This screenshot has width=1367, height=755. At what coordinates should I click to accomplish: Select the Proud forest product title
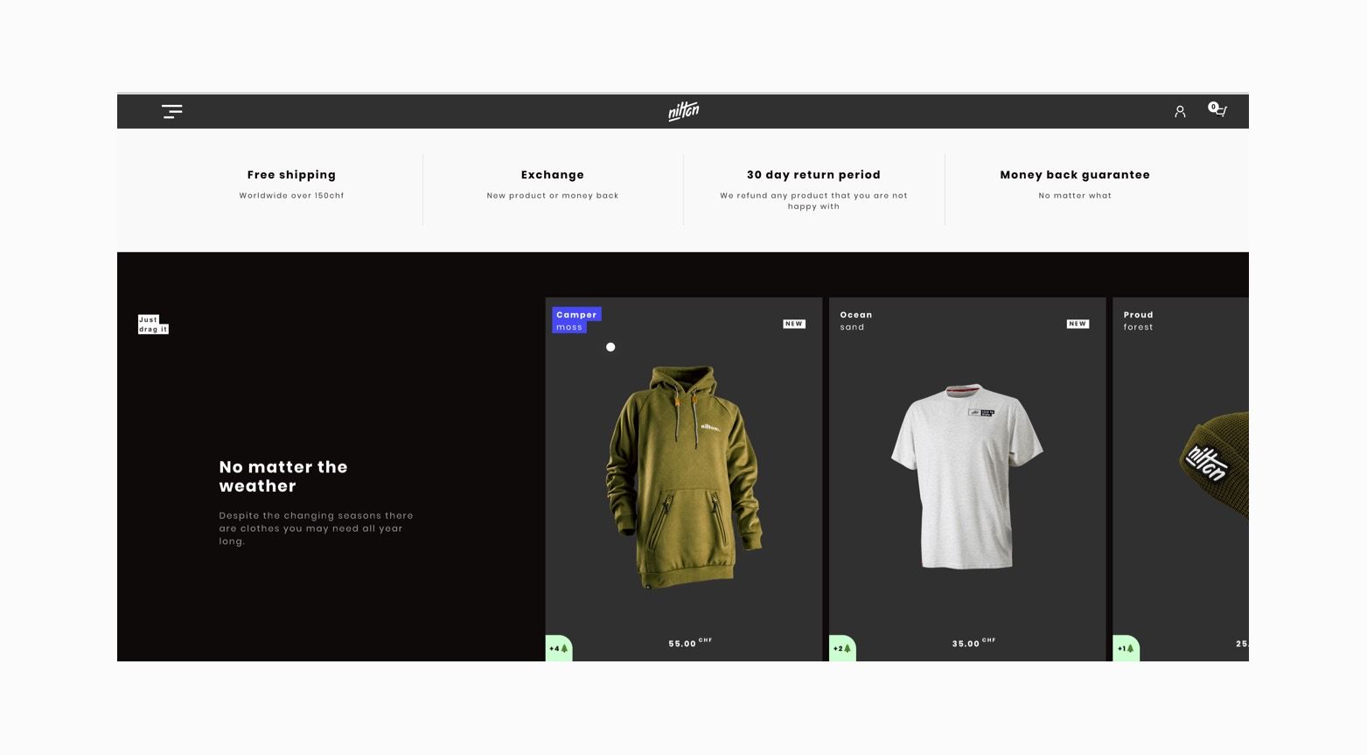pos(1139,320)
